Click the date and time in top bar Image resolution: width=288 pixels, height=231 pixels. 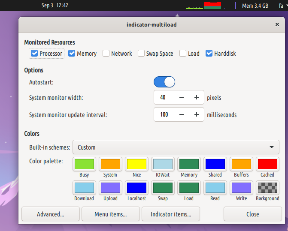(x=55, y=6)
